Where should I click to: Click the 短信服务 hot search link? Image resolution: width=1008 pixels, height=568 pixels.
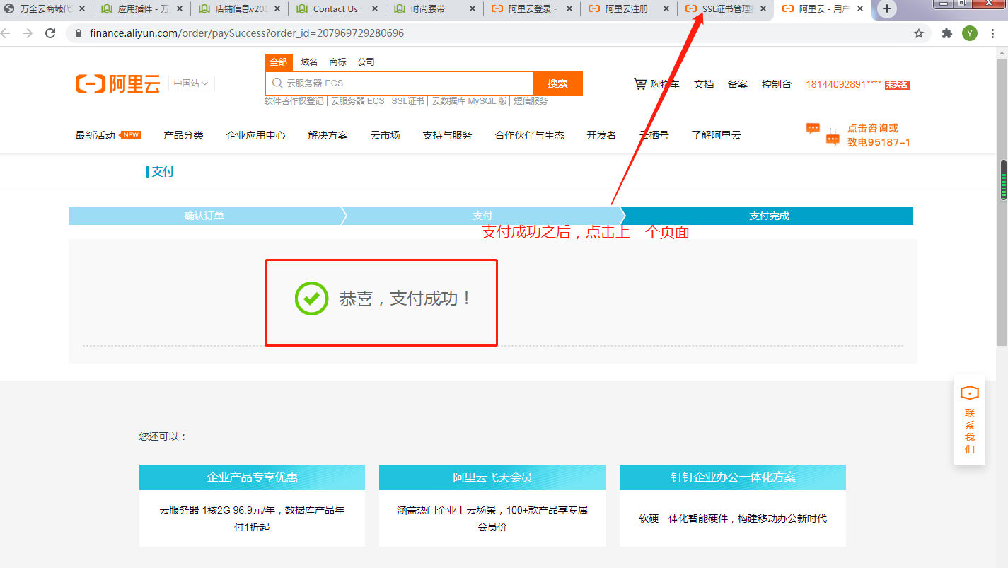(531, 101)
